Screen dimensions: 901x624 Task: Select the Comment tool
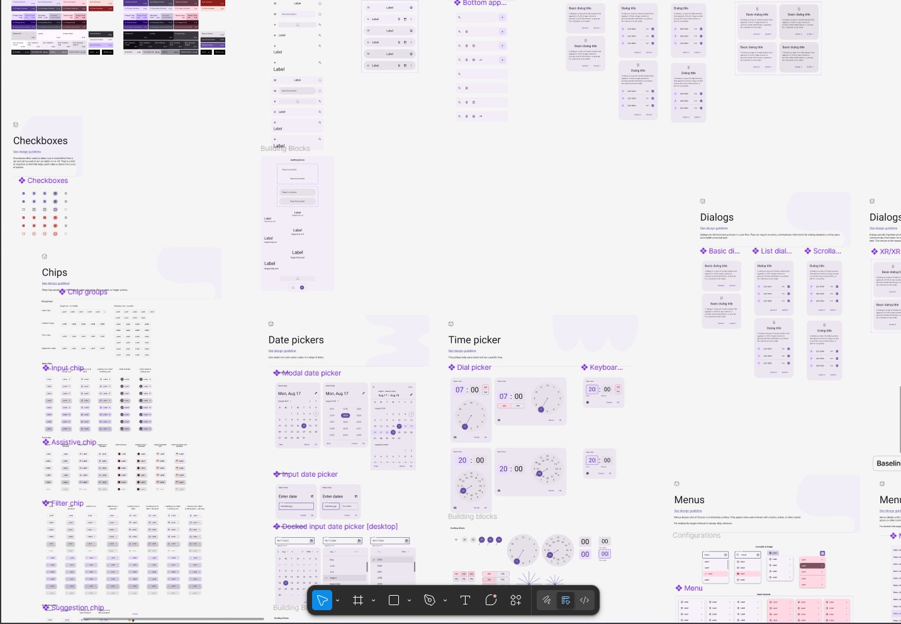pyautogui.click(x=491, y=600)
